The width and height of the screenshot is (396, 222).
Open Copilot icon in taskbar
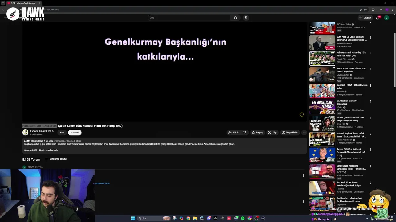click(x=181, y=218)
